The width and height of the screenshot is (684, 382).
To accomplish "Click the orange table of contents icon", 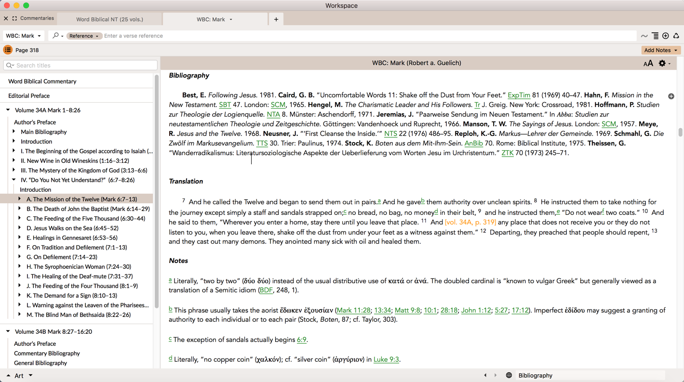I will (8, 50).
